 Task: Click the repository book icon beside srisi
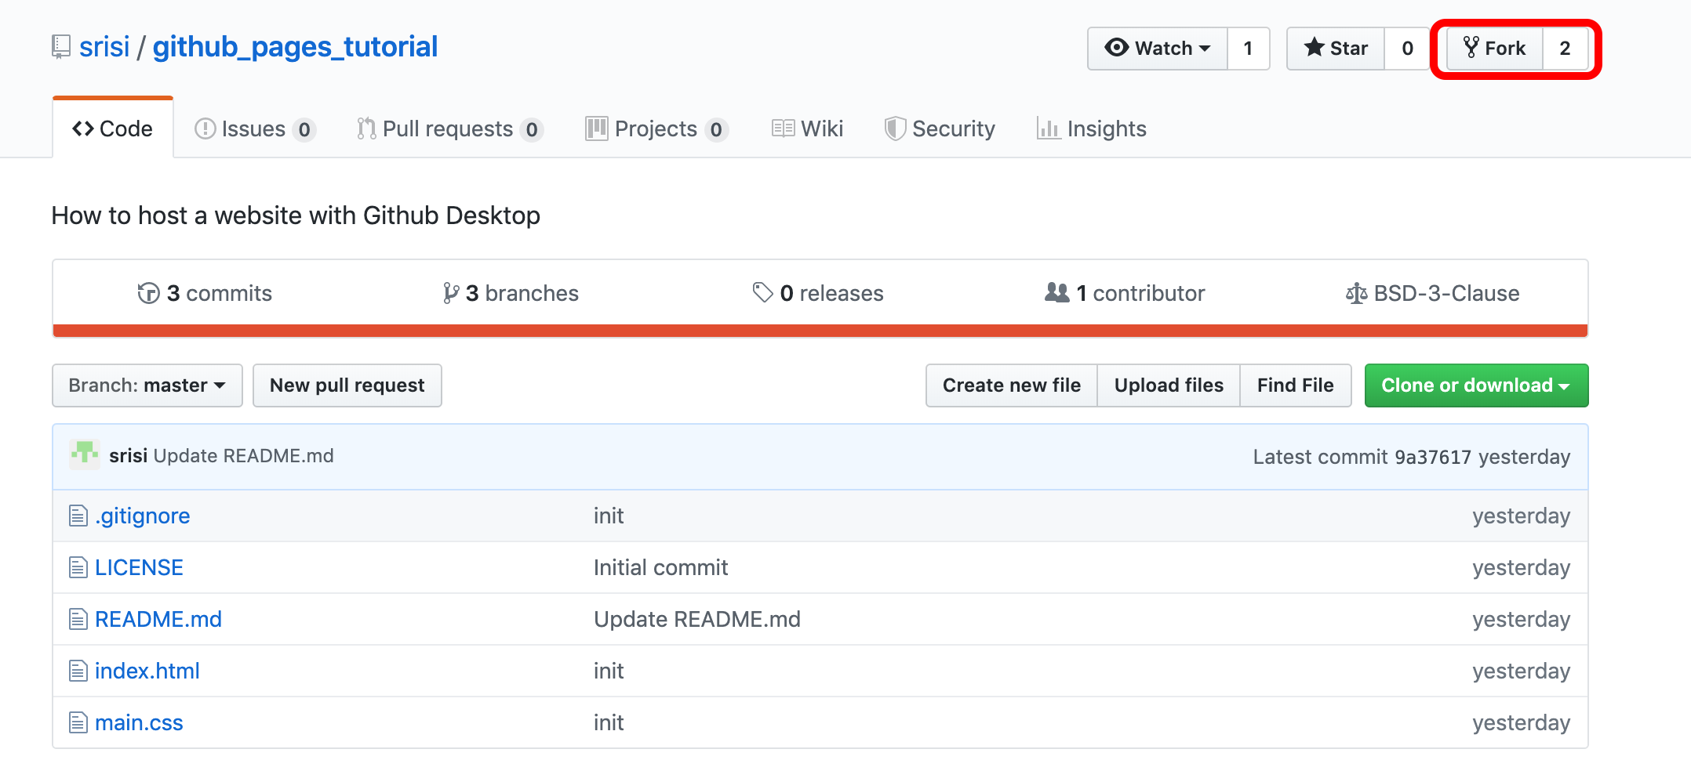60,47
